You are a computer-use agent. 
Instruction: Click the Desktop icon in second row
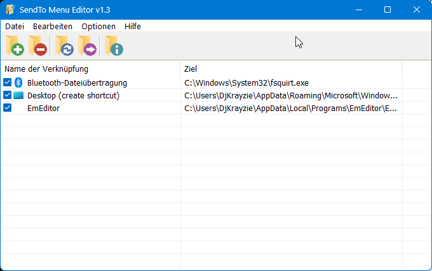[x=18, y=95]
